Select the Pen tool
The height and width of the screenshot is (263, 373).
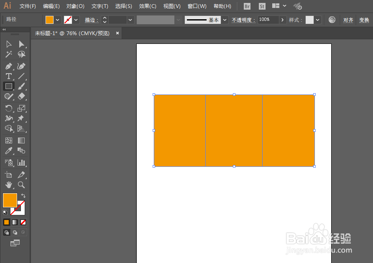9,66
